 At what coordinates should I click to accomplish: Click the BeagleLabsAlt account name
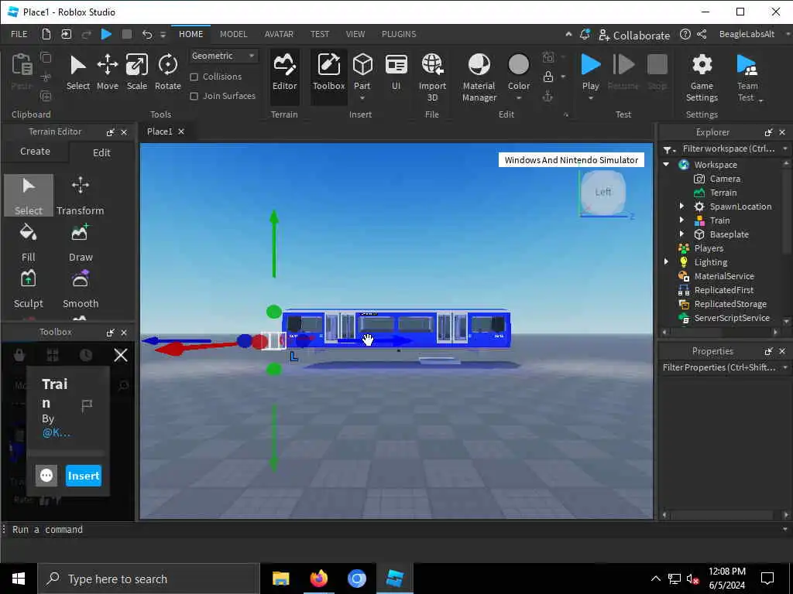click(x=747, y=34)
